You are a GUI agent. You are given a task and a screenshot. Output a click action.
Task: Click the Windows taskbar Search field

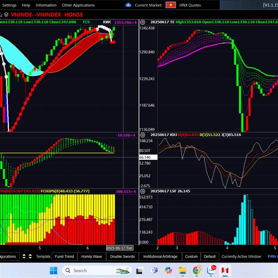[x=97, y=271]
